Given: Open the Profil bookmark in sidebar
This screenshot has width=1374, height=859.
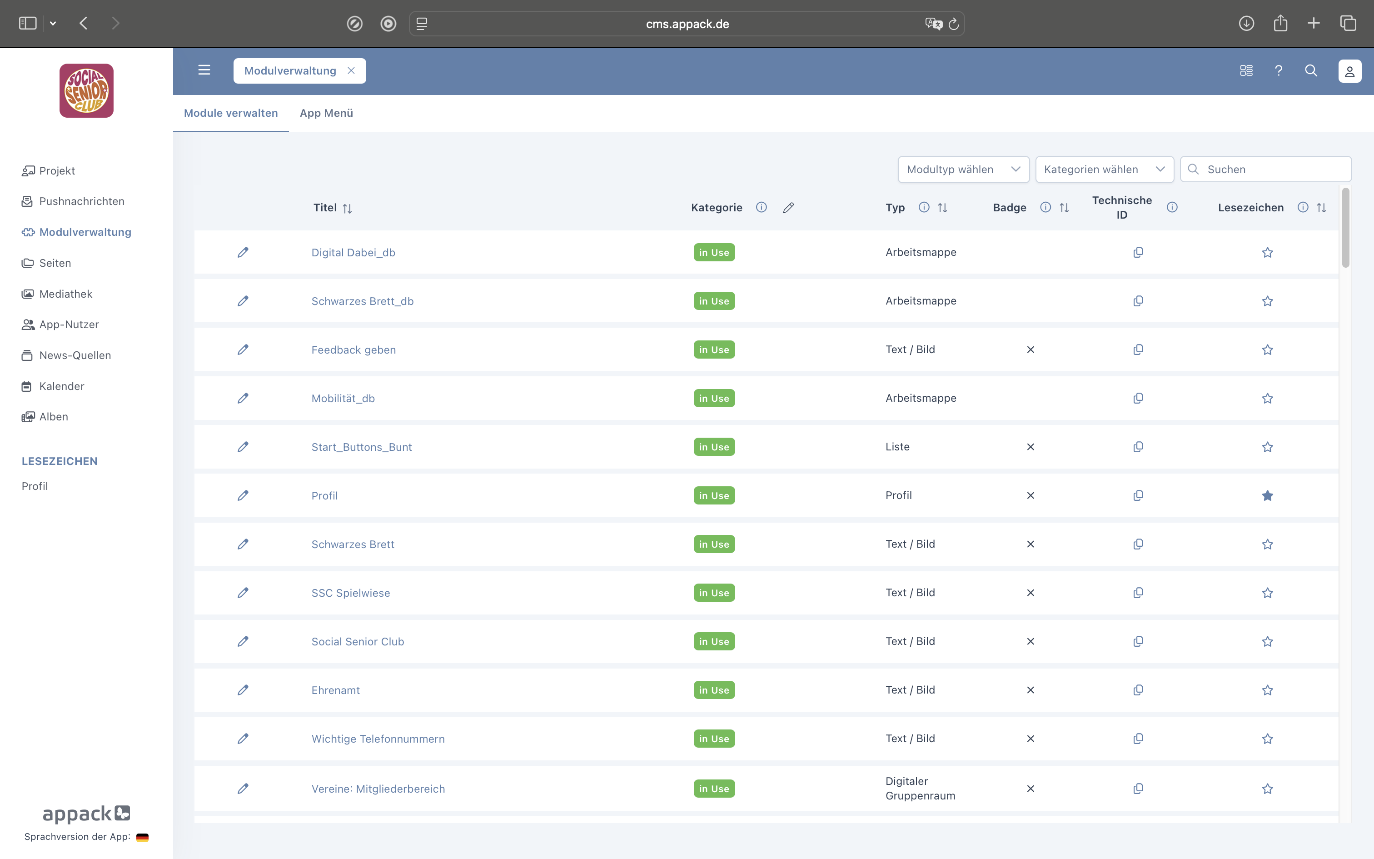Looking at the screenshot, I should click(35, 486).
